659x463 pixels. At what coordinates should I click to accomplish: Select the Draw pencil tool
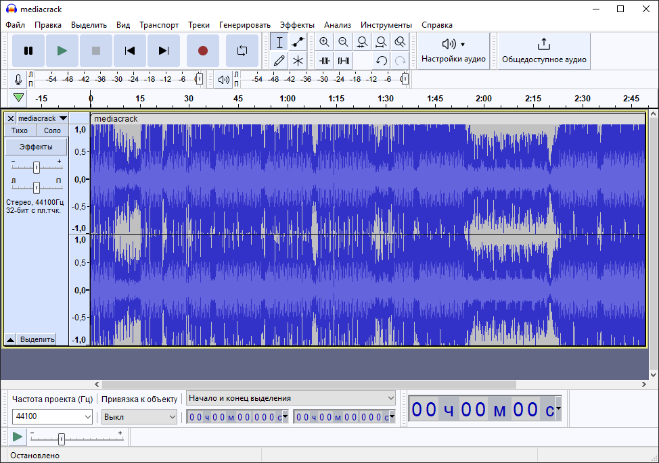[x=279, y=60]
